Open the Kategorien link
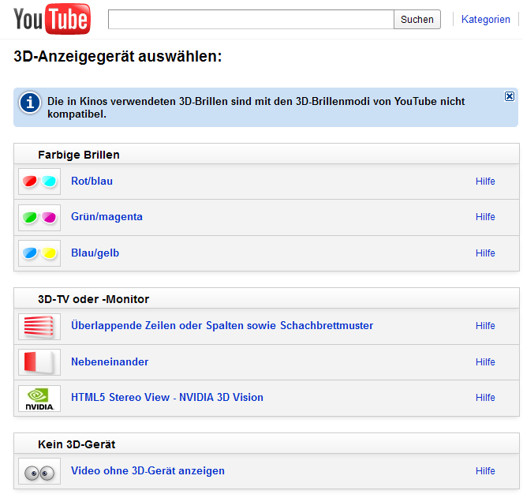This screenshot has width=523, height=498. tap(486, 20)
